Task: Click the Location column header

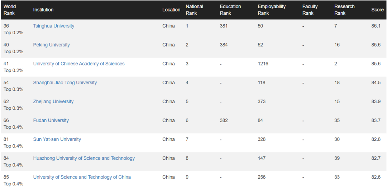Action: pos(171,10)
